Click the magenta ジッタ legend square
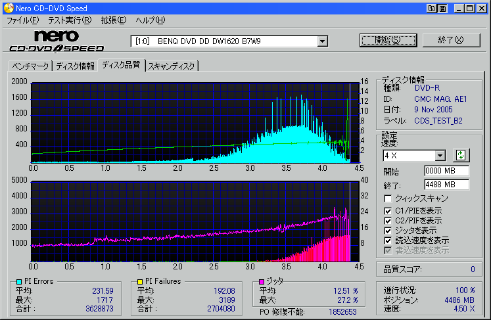 (x=262, y=282)
